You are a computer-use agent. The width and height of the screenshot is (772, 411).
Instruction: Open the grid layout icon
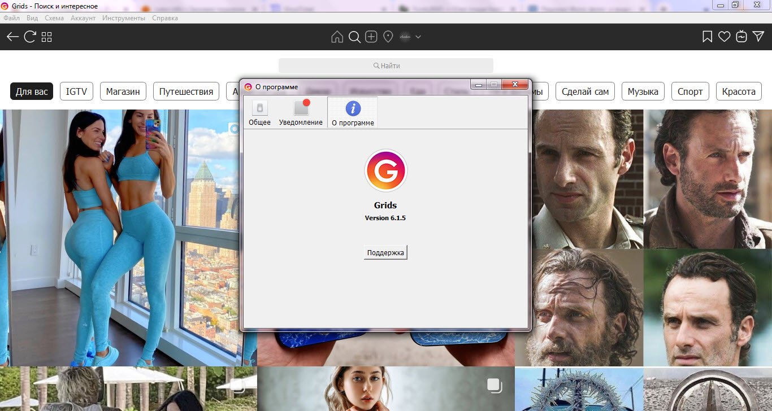[x=47, y=37]
